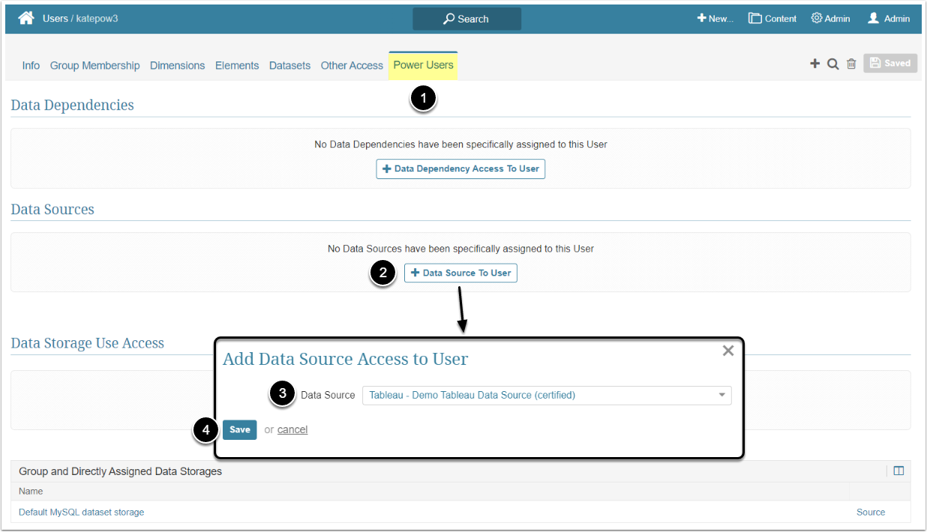Click the magnifier icon in toolbar
Screen dimensions: 927x532
point(832,64)
